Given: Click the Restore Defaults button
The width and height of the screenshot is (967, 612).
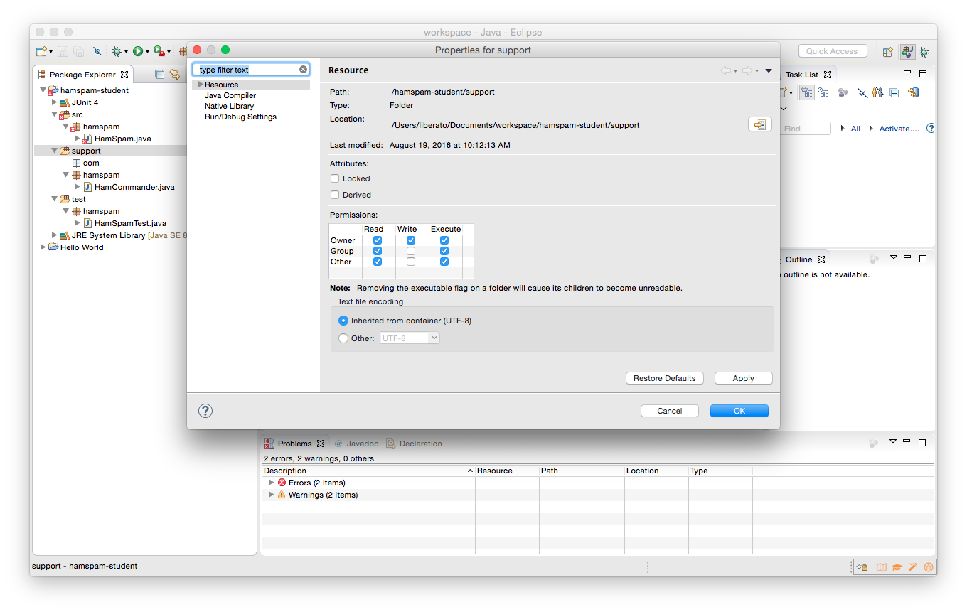Looking at the screenshot, I should pos(665,378).
